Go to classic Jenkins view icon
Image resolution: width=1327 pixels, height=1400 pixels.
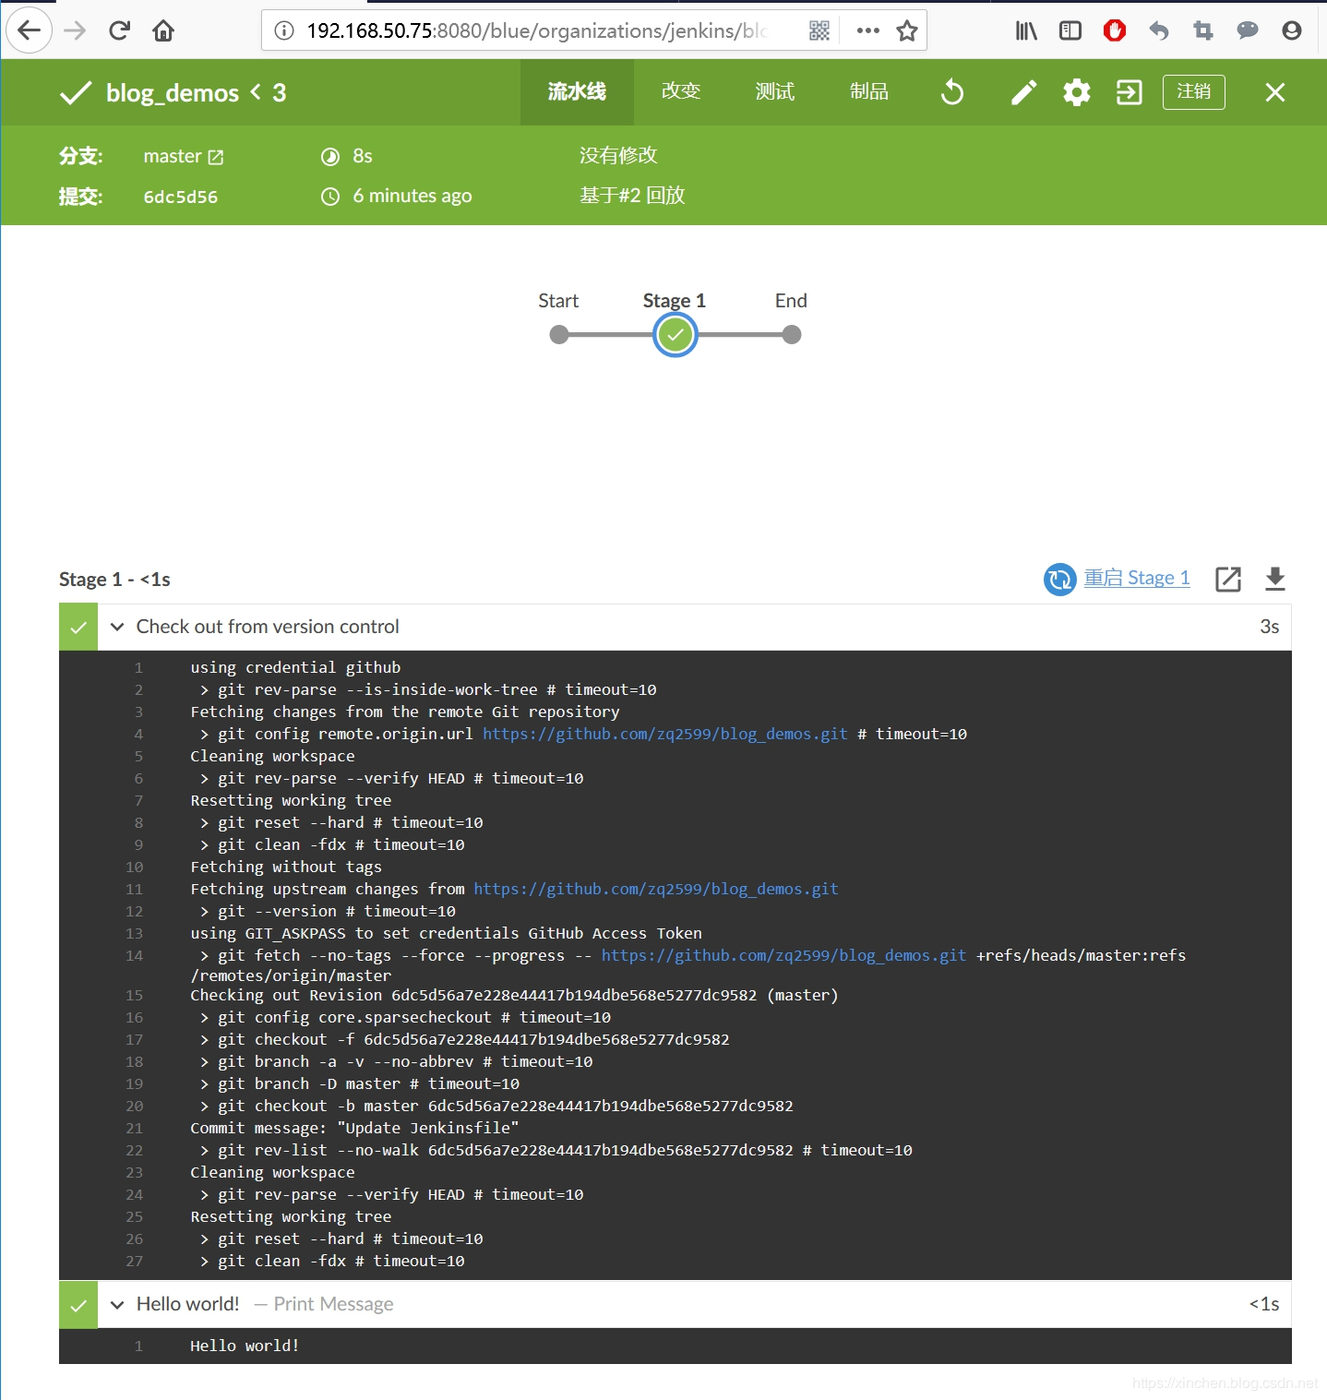click(x=1129, y=92)
